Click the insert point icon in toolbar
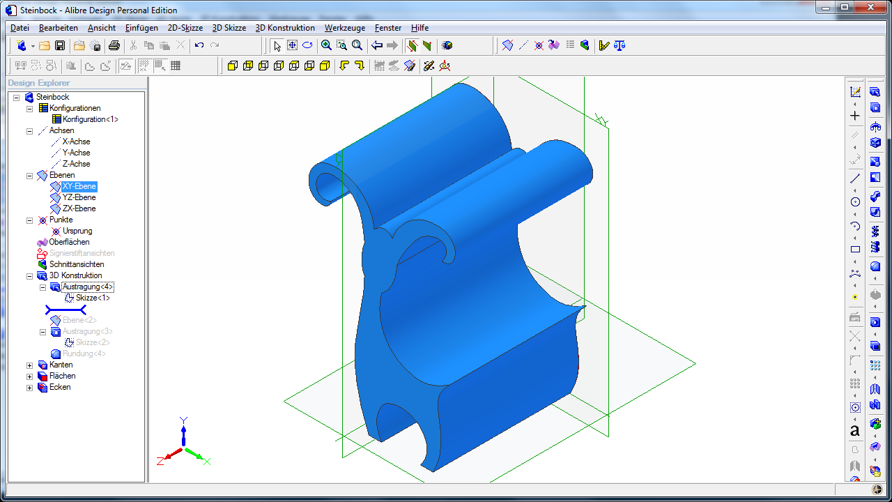892x502 pixels. (x=539, y=45)
